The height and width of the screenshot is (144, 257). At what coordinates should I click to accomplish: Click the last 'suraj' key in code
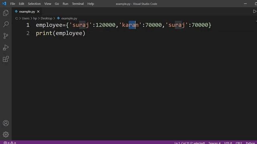177,25
